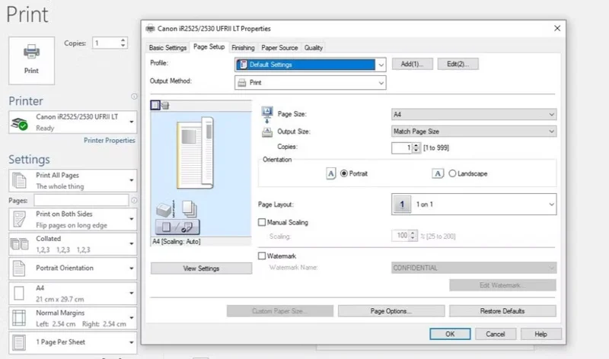Switch to the Basic Settings tab

coord(167,48)
